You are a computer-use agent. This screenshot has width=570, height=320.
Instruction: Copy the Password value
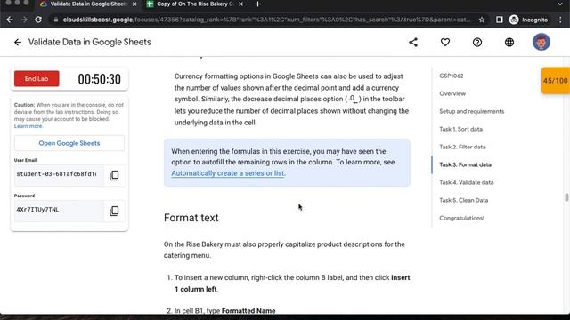(114, 211)
